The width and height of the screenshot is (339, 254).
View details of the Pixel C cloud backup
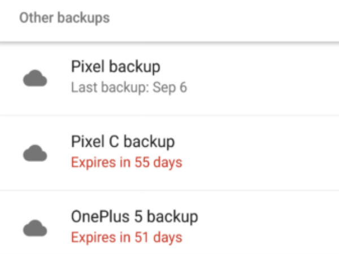pyautogui.click(x=169, y=153)
